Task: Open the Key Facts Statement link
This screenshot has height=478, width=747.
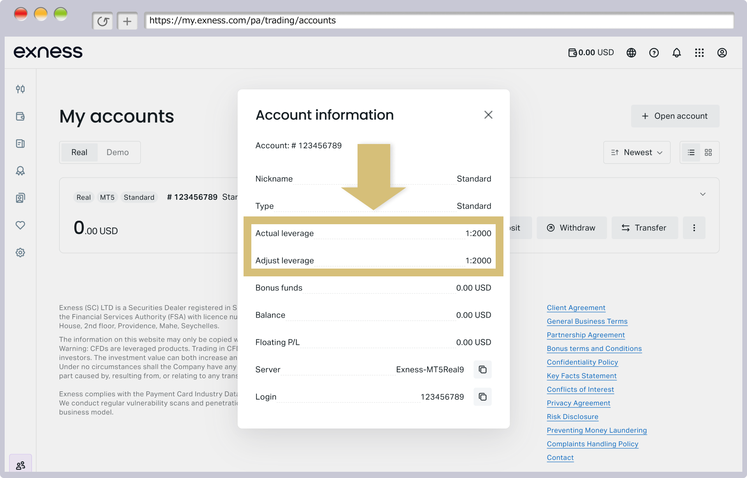Action: tap(582, 376)
